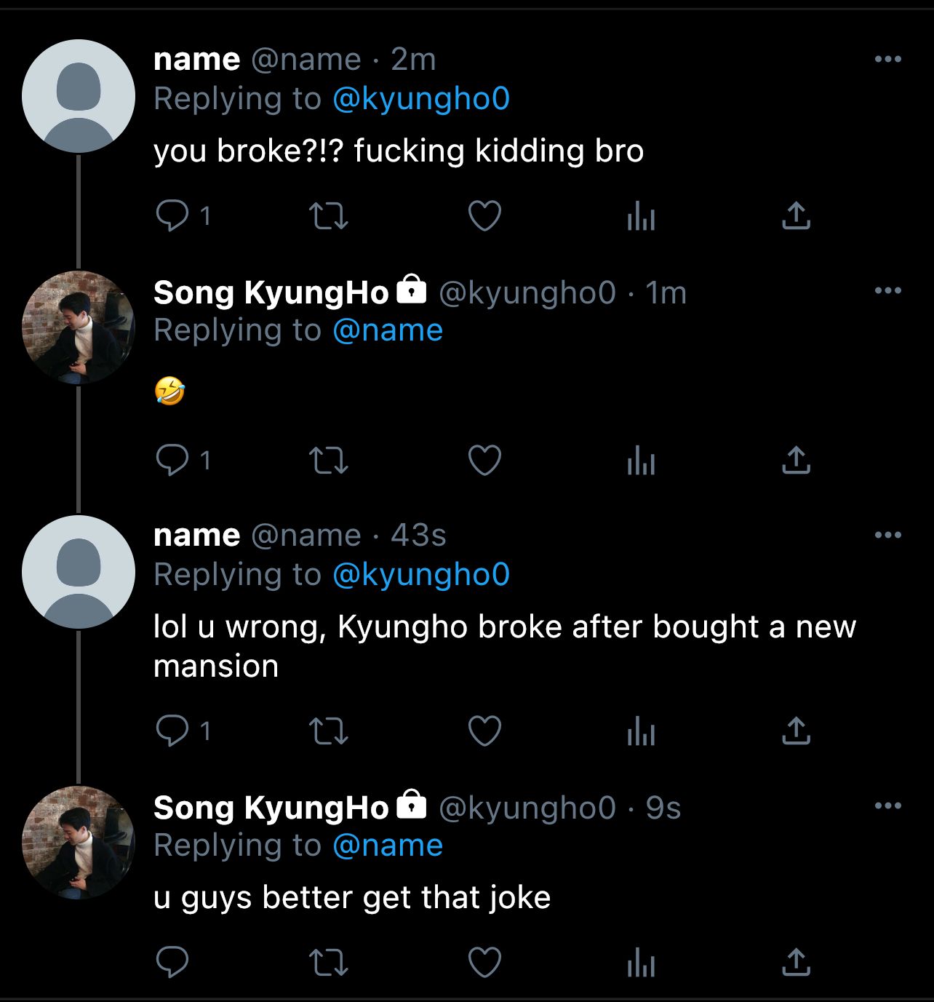
Task: Retweet the laughing emoji reply
Action: pos(329,460)
